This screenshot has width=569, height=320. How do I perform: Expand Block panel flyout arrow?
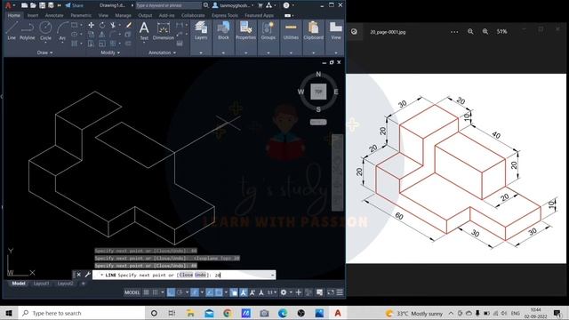[223, 53]
